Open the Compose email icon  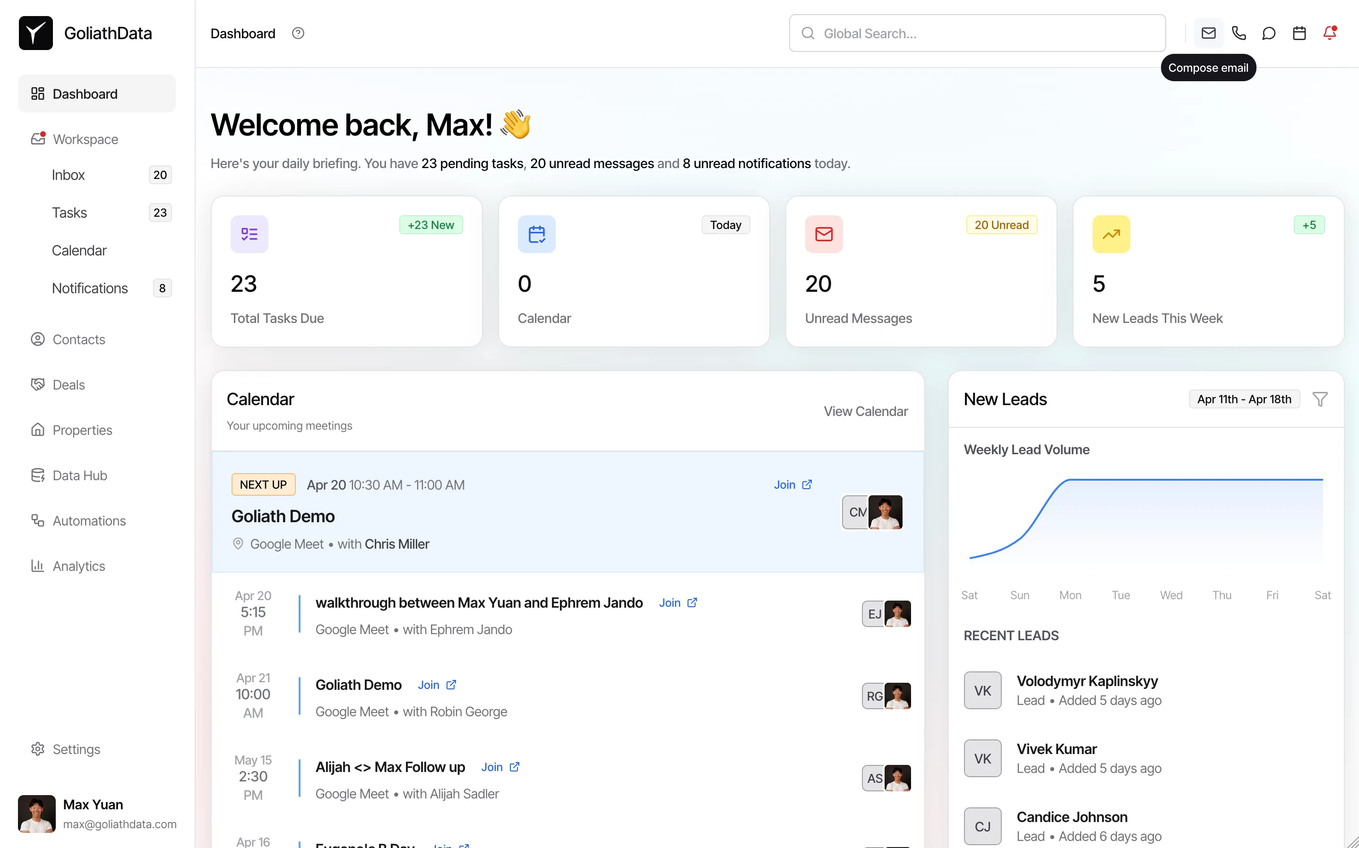tap(1208, 33)
